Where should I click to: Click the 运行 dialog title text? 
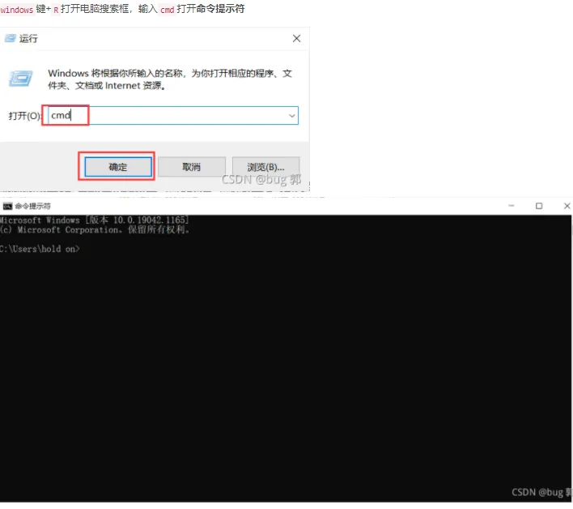(28, 38)
